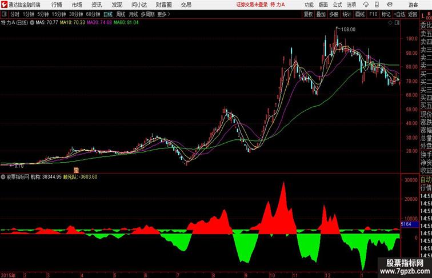This screenshot has width=432, height=278.
Task: Select the 月线 monthly chart tab
Action: click(133, 14)
